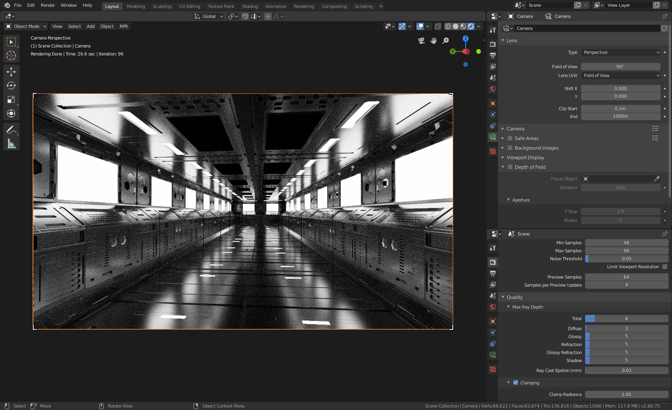Toggle camera view icon in viewport
Image resolution: width=672 pixels, height=410 pixels.
pos(421,41)
